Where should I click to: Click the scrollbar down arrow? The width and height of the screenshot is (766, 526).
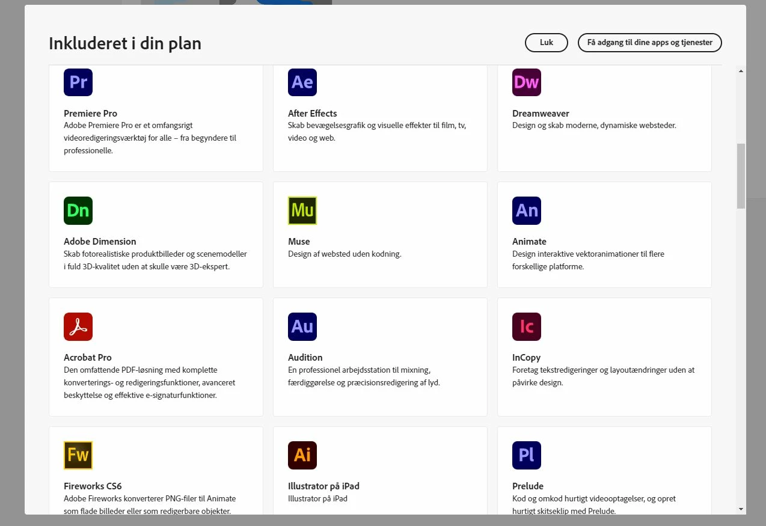741,509
